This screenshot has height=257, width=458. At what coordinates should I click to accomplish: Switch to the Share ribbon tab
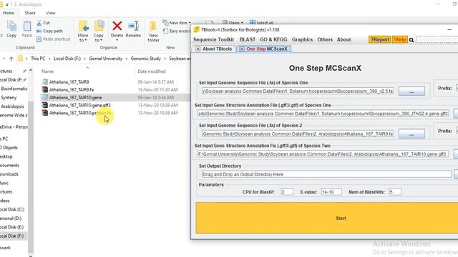(x=30, y=13)
